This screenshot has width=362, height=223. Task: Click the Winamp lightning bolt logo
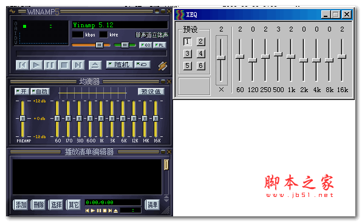coord(163,66)
